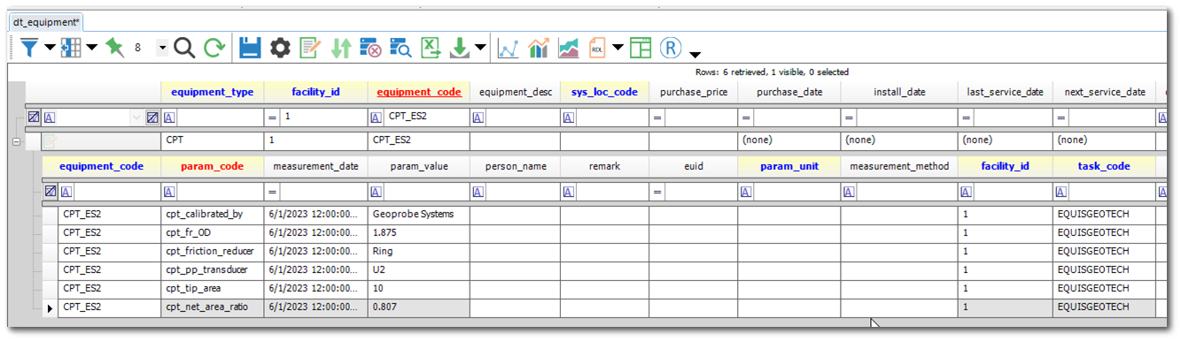
Task: Click the blue filter funnel icon
Action: pos(29,48)
